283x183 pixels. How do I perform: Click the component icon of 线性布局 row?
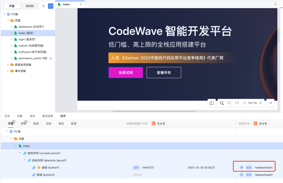pos(25,153)
